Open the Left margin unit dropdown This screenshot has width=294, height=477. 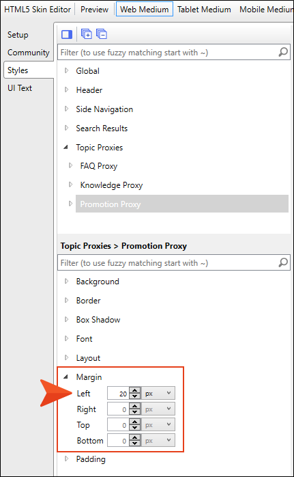(158, 394)
